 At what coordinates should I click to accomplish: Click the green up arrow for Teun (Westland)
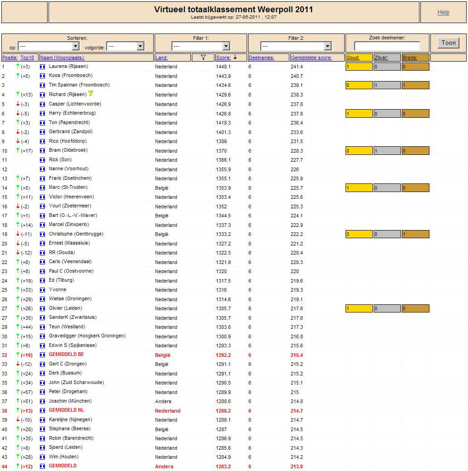coord(18,327)
